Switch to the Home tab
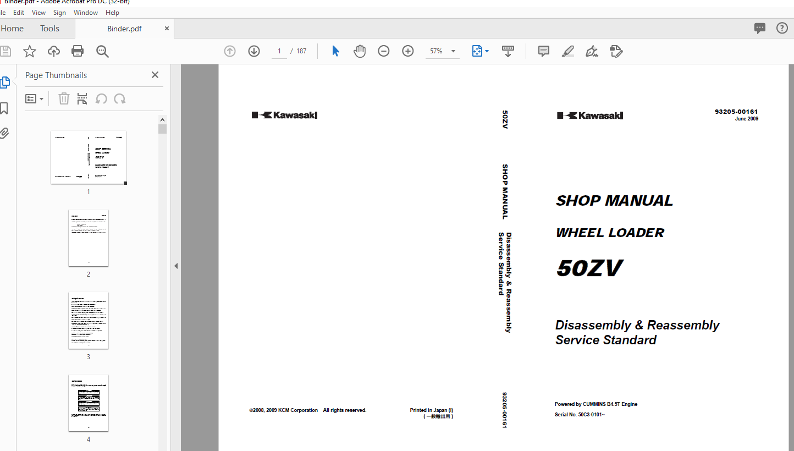 [13, 29]
